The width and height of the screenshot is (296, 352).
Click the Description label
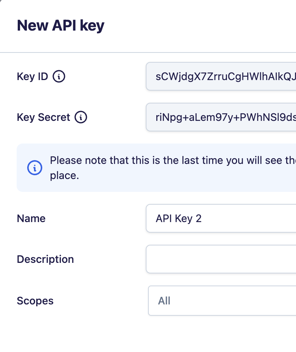point(45,259)
